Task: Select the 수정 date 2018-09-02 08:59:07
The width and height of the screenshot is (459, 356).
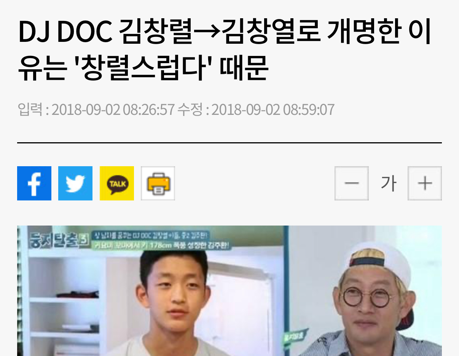Action: (273, 110)
